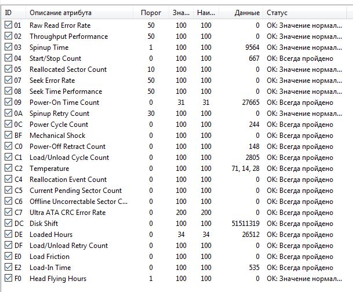Uncheck Current Pending Sector Count checkbox
This screenshot has width=353, height=292.
(x=8, y=190)
